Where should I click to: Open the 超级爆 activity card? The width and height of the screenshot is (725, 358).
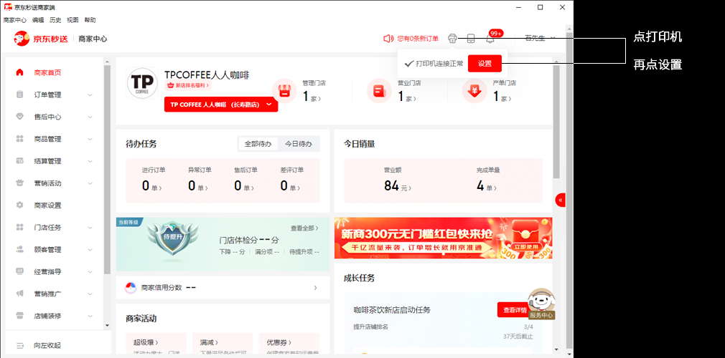click(x=156, y=344)
